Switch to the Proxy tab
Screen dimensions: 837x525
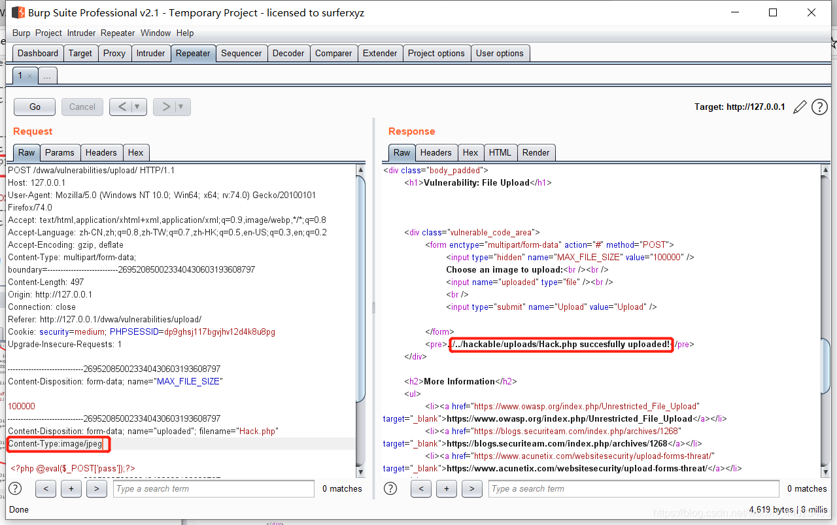click(114, 53)
